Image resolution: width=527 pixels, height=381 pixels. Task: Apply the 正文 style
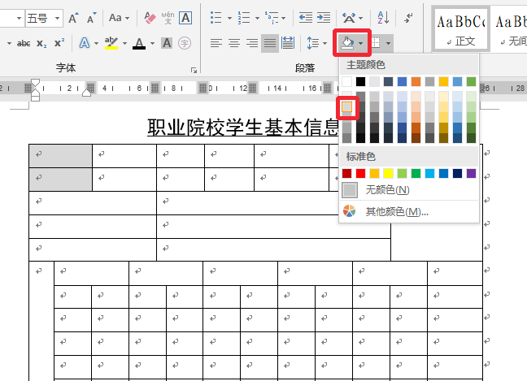pyautogui.click(x=460, y=29)
